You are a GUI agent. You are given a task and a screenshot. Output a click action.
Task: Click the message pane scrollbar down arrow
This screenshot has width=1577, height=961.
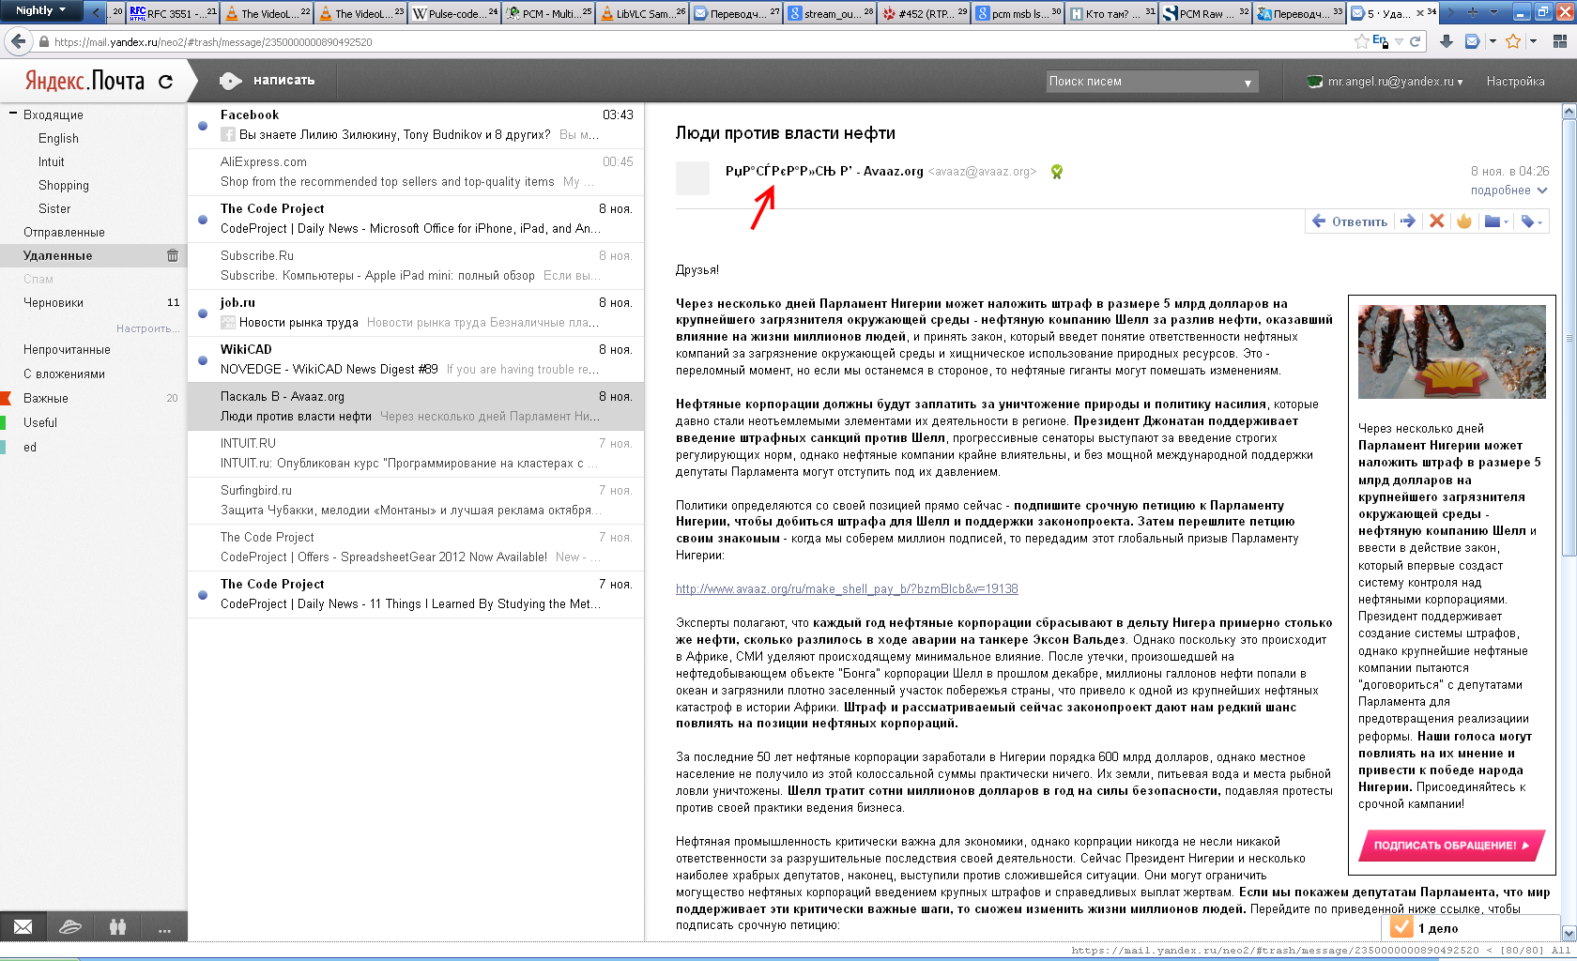pos(1569,933)
